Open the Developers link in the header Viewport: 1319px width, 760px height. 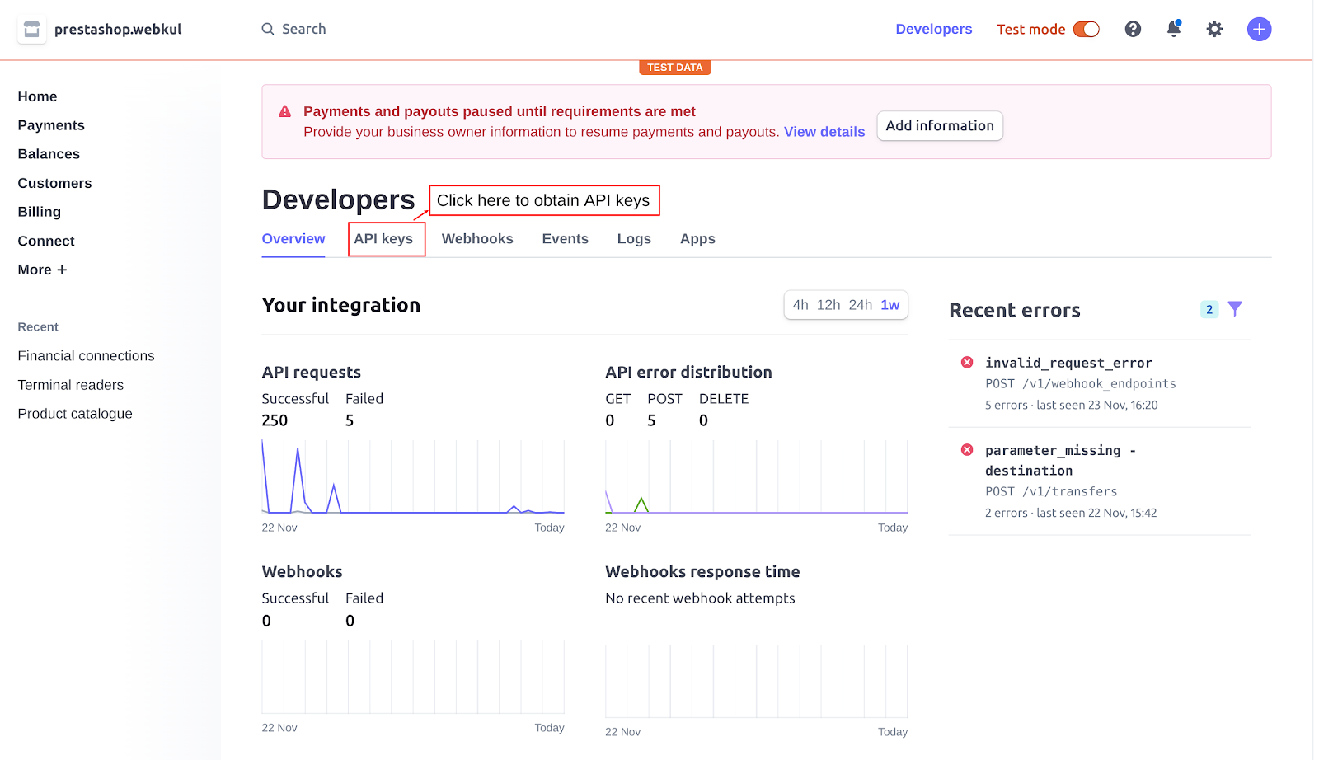[x=934, y=29]
